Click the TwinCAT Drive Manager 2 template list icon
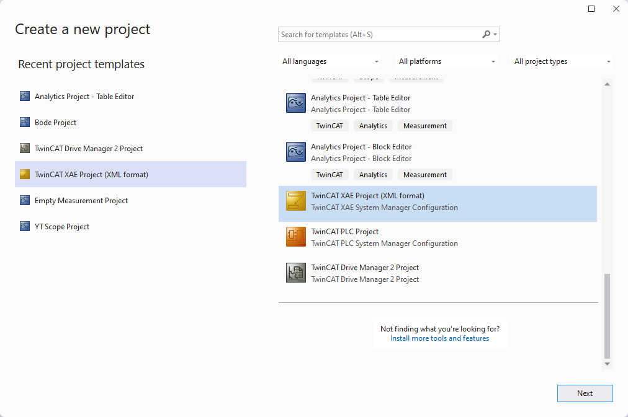Screen dimensions: 628x417 point(296,273)
